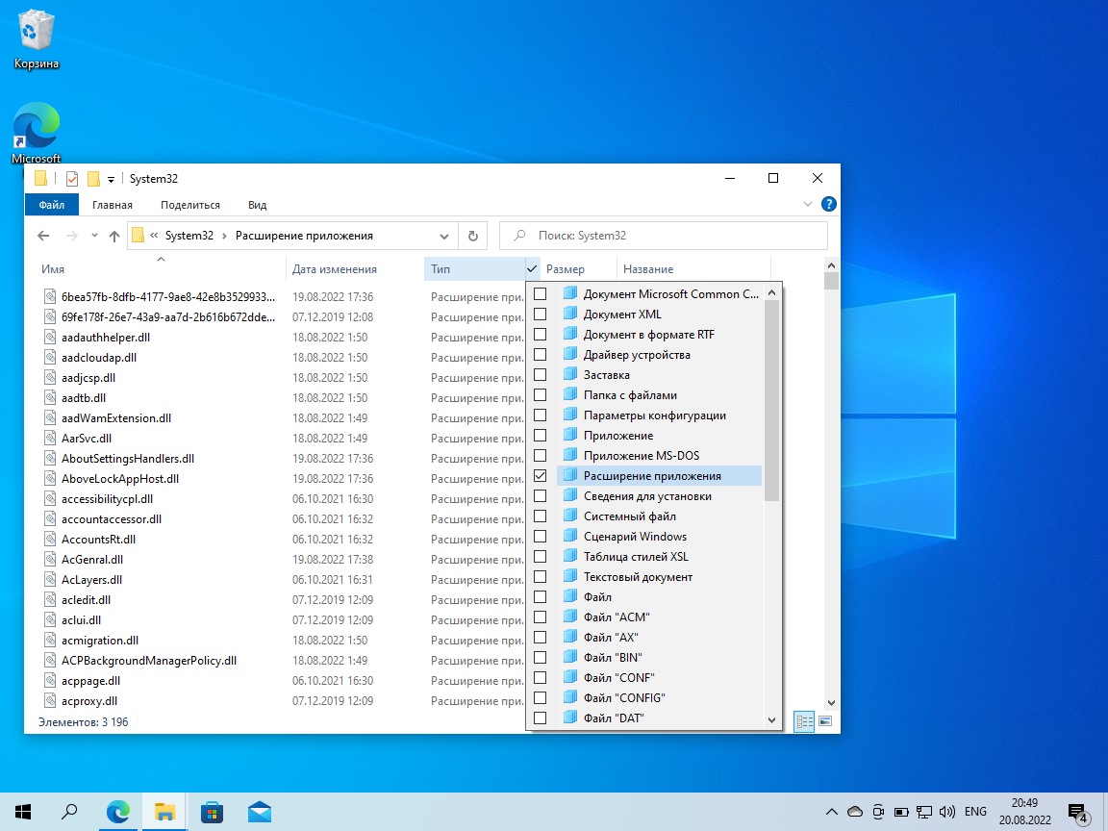
Task: Go back using the back arrow
Action: tap(44, 236)
